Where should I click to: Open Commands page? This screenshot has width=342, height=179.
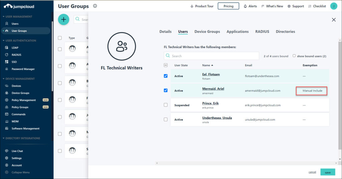coord(18,114)
